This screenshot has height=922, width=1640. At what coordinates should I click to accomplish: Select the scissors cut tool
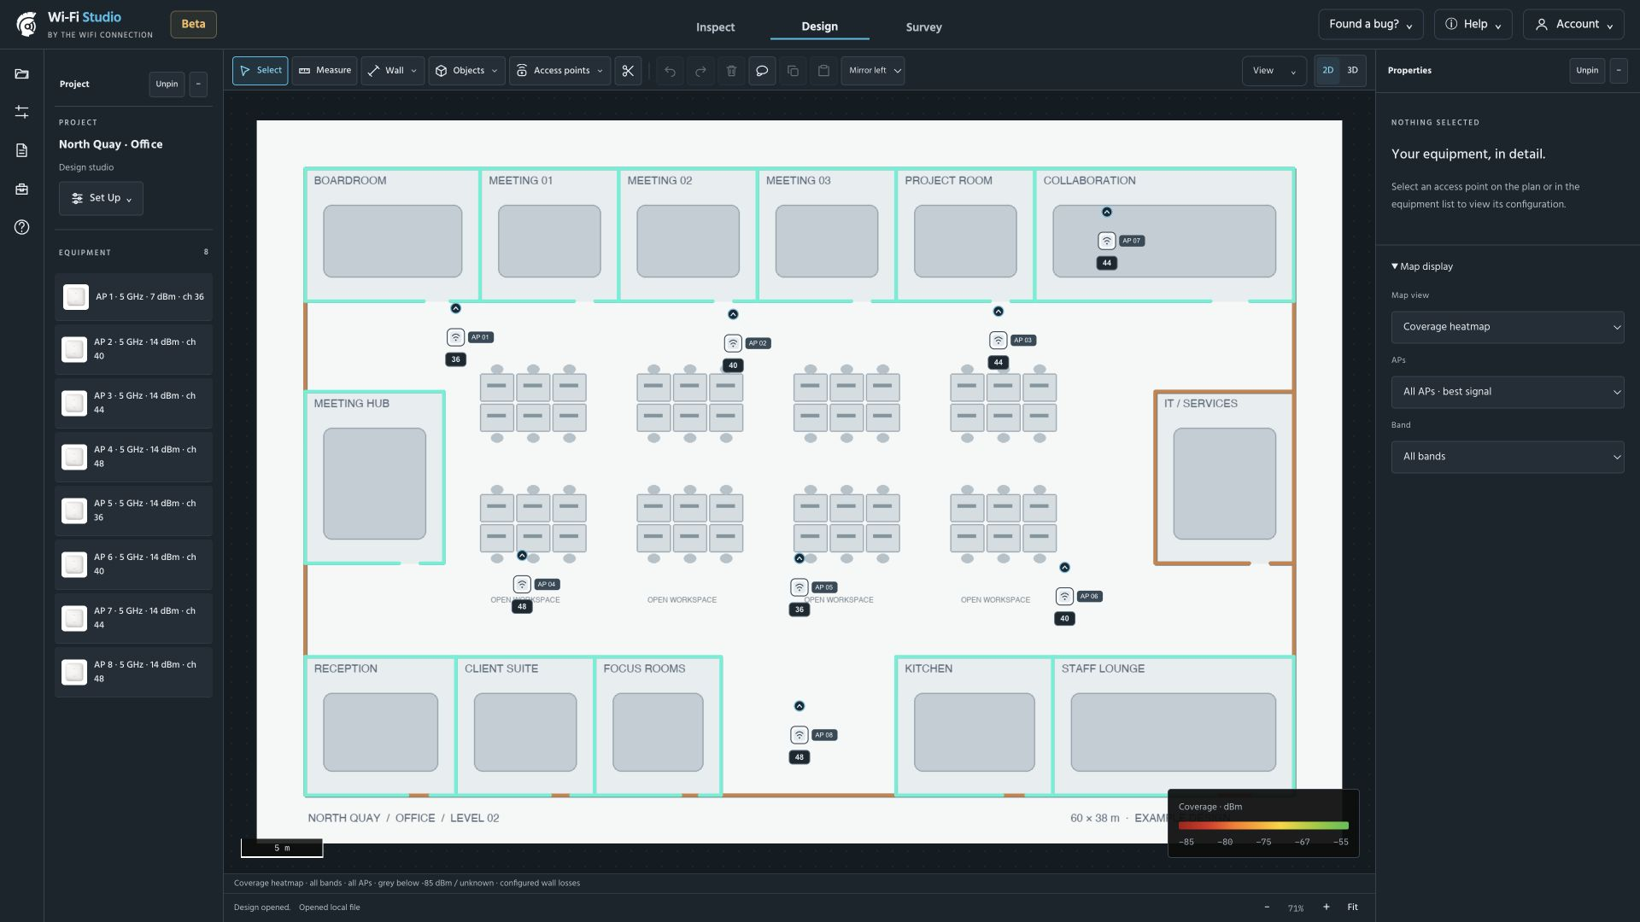tap(628, 71)
